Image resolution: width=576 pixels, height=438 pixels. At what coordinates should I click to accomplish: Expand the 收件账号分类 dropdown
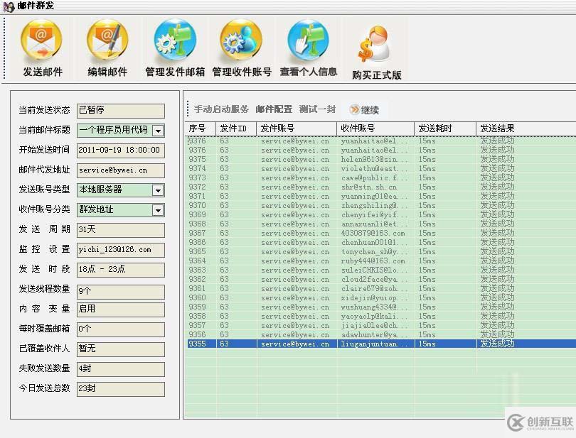tap(158, 210)
